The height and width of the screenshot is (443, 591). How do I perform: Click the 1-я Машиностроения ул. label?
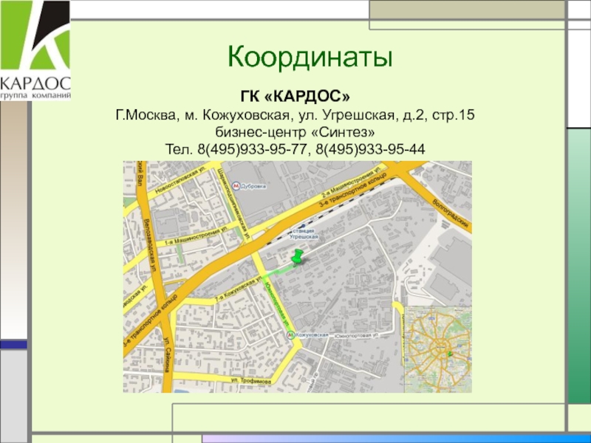tap(196, 236)
